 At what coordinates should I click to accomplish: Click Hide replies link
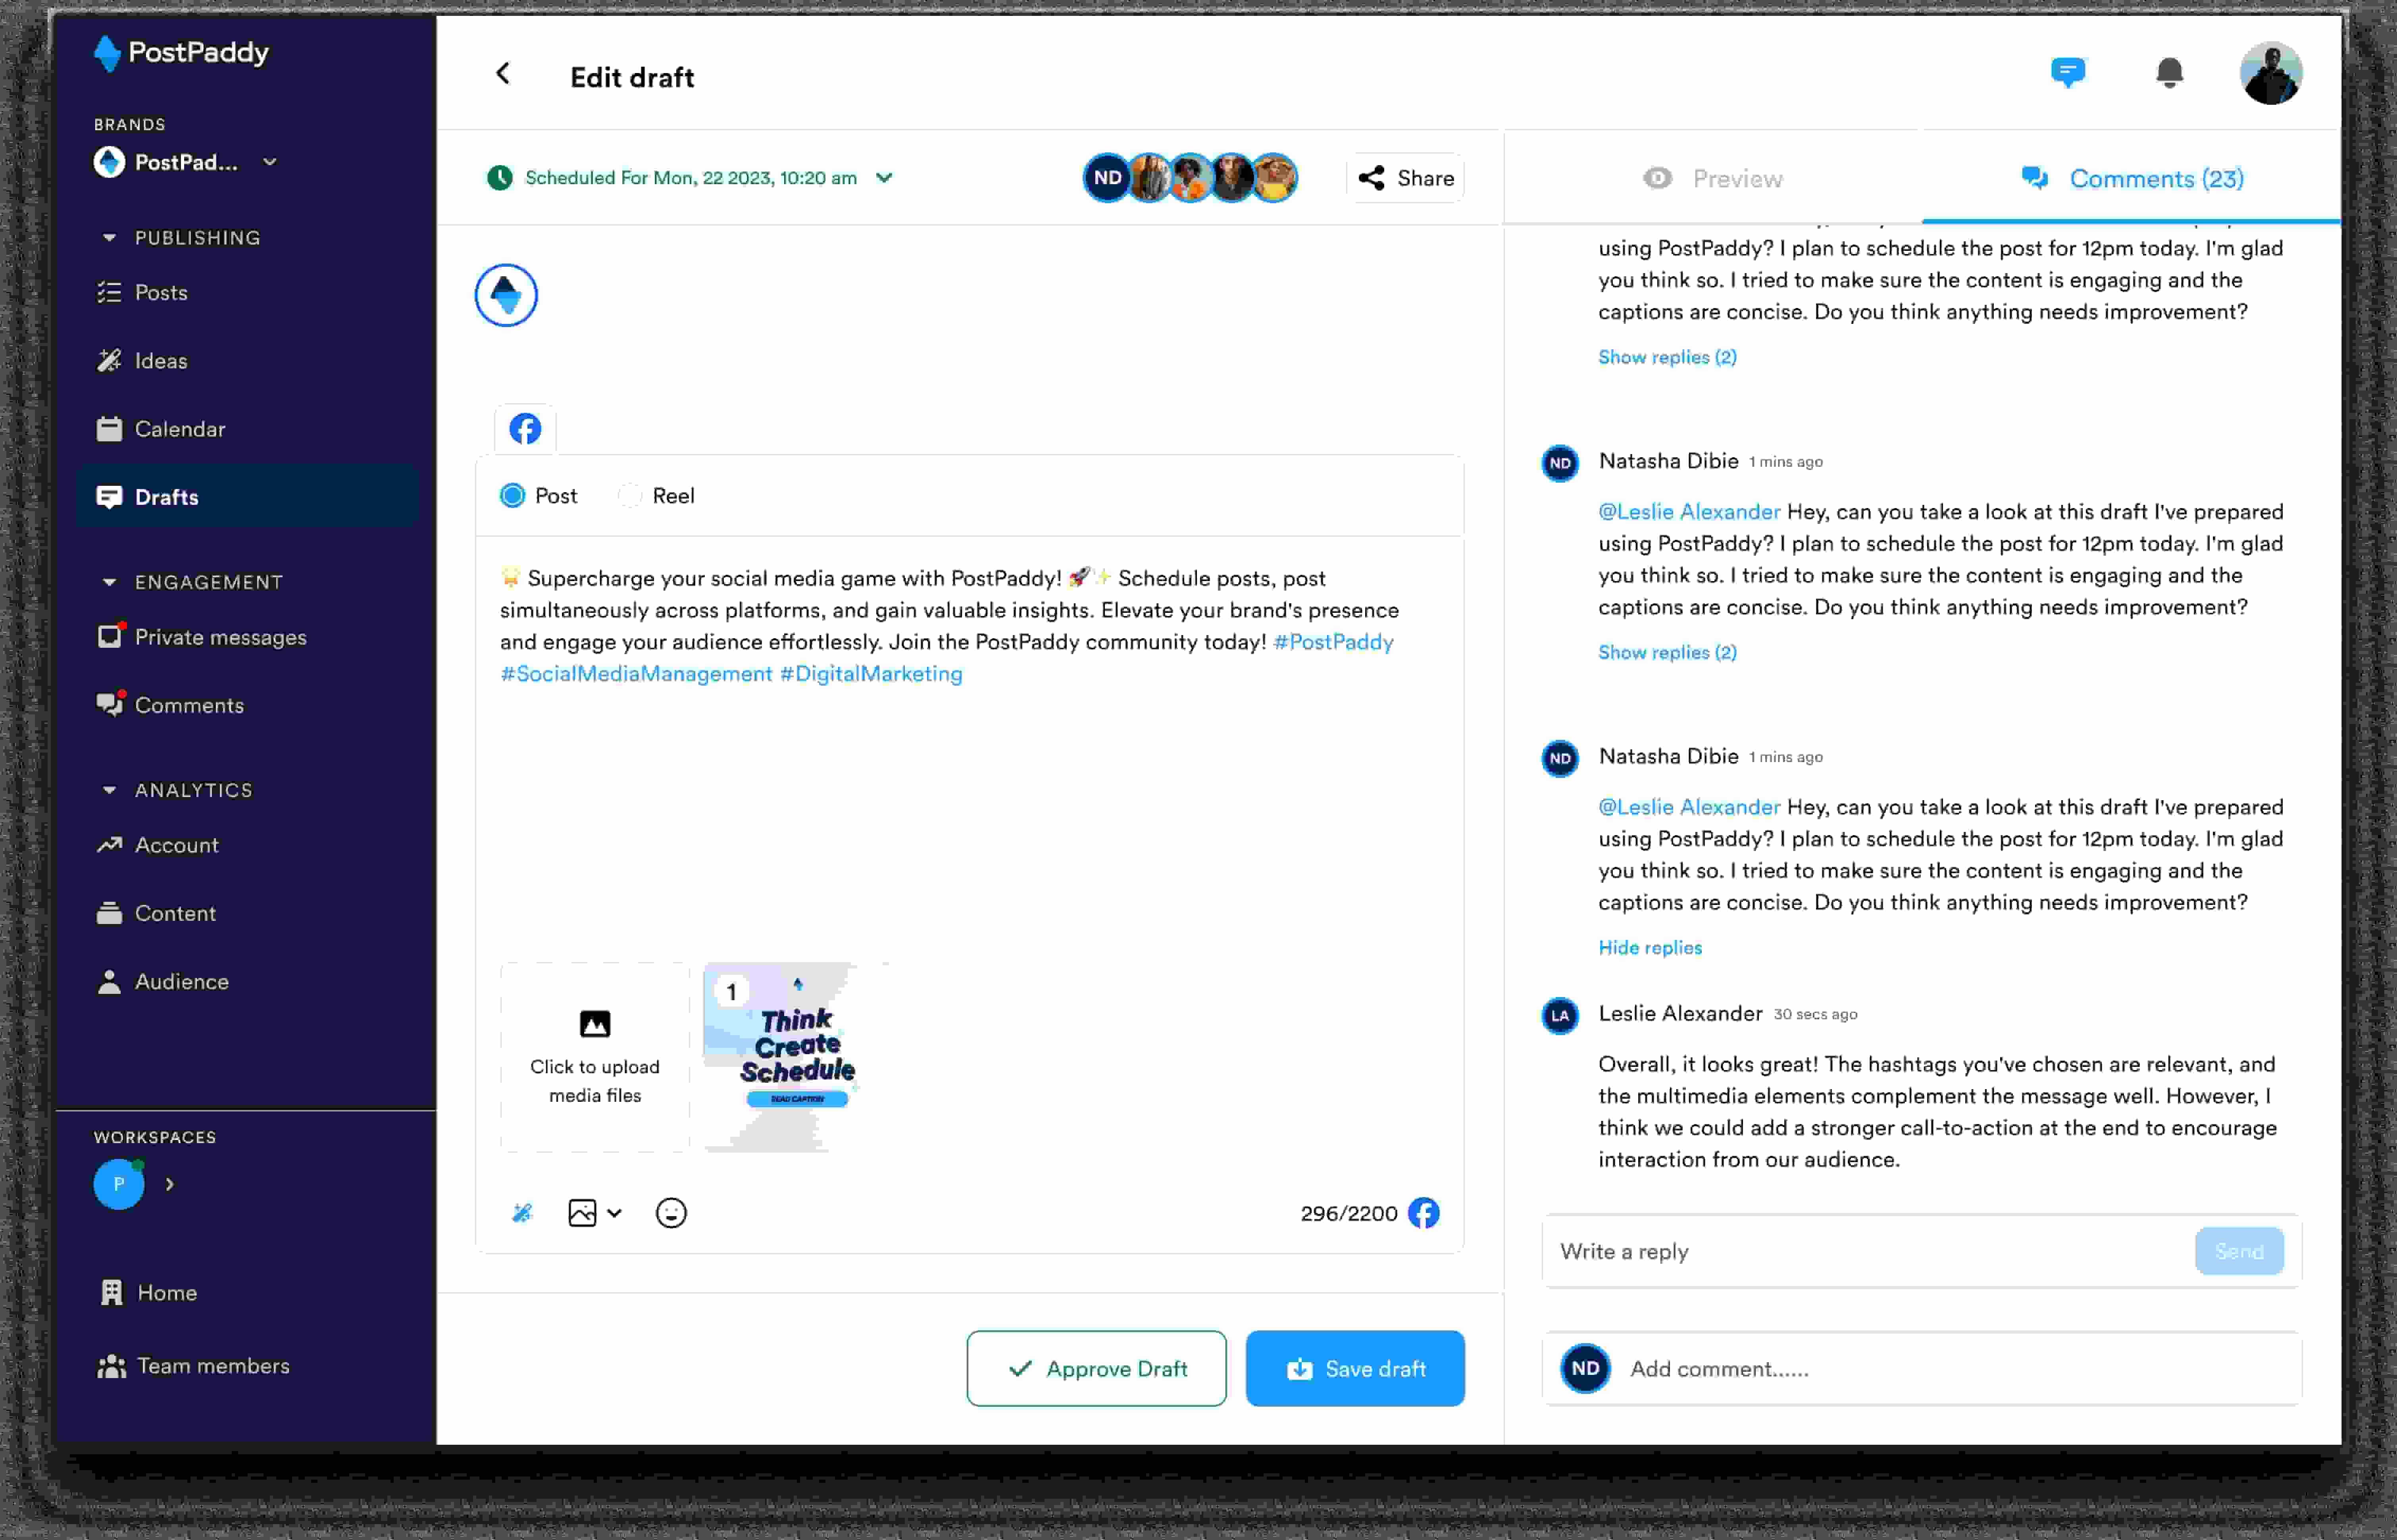[1649, 947]
